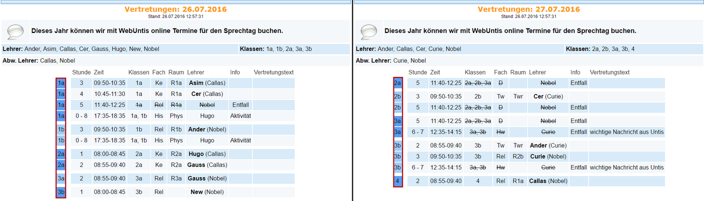
Task: Click 'Vertretungen: 26.07.2016' heading
Action: point(175,9)
